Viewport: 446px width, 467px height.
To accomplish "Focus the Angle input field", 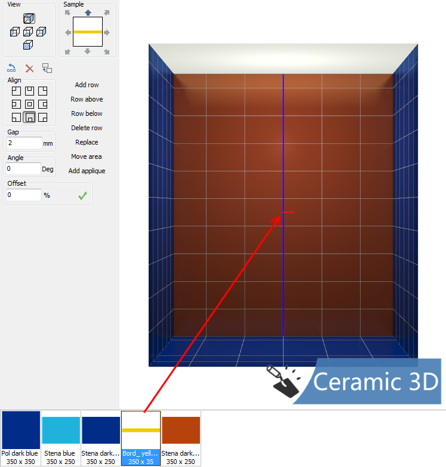I will point(23,168).
